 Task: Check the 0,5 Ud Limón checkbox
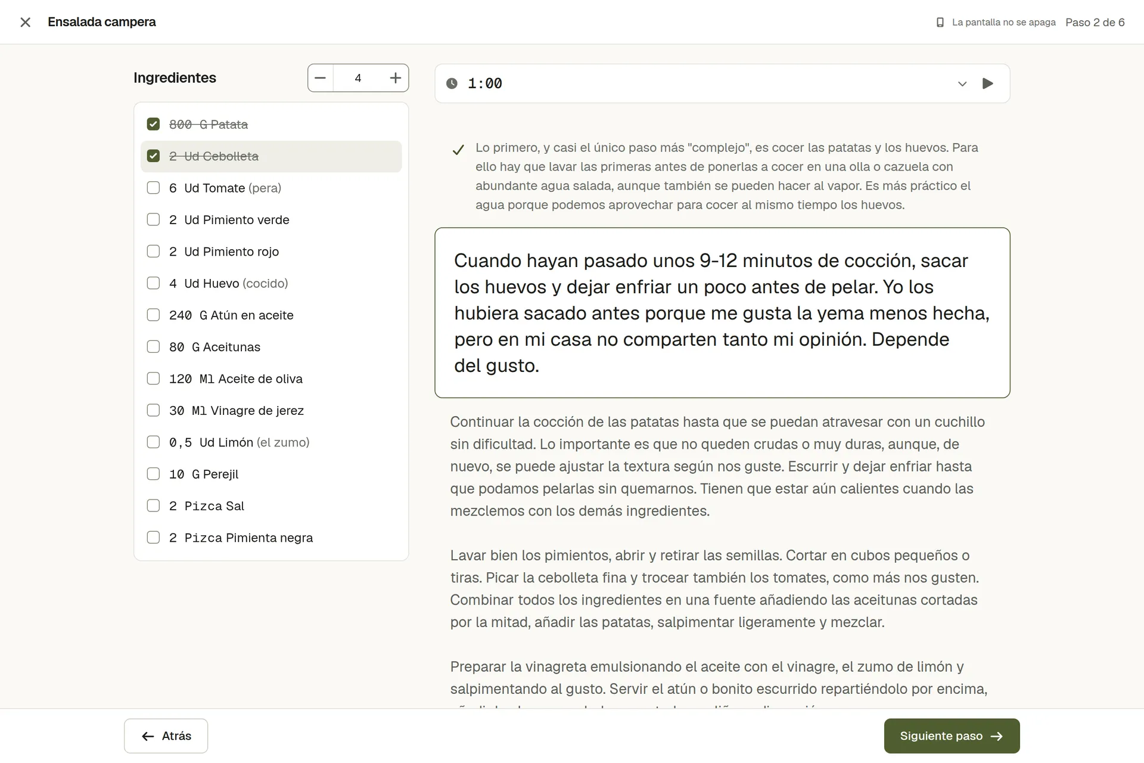pyautogui.click(x=153, y=442)
